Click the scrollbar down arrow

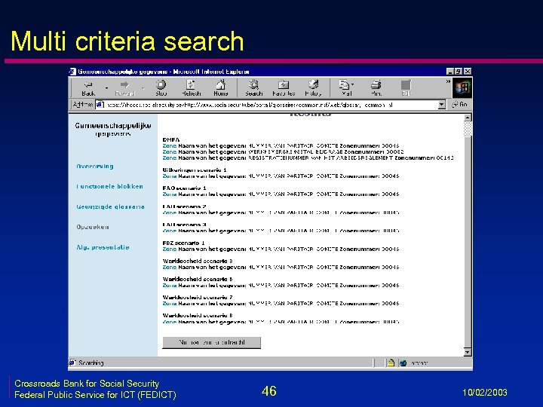[468, 352]
